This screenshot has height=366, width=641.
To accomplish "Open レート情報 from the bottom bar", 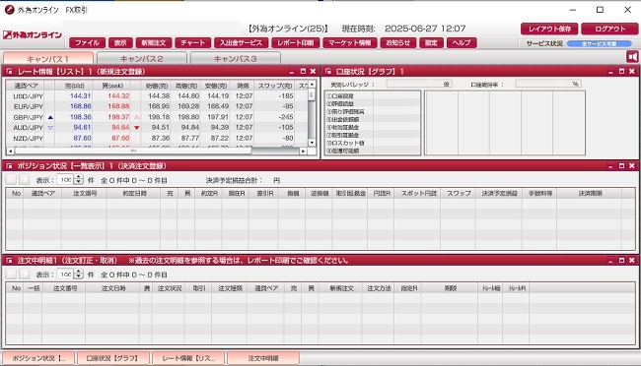I will tap(188, 358).
